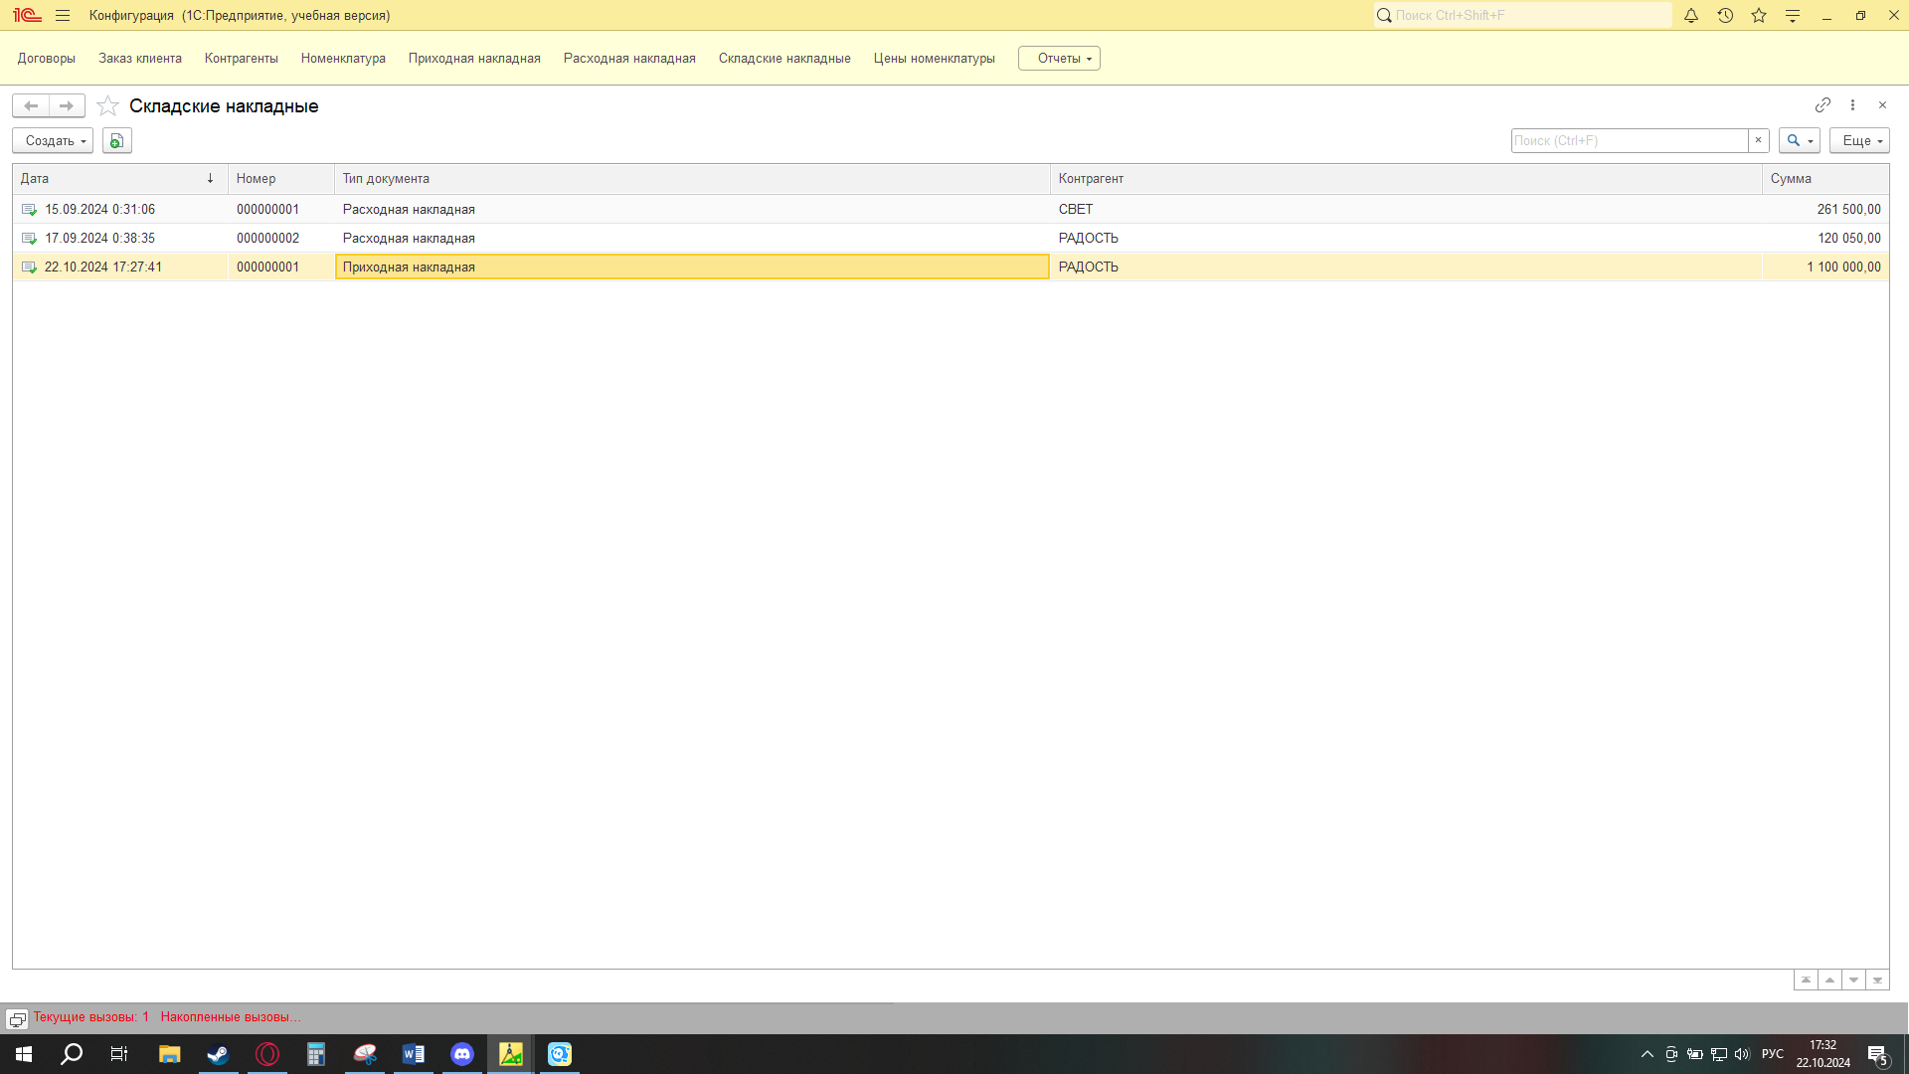Select the 120 050,00 amount cell

[1825, 238]
